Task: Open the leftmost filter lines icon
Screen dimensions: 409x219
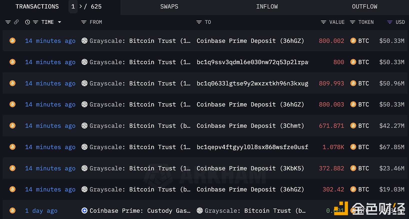Action: pos(8,22)
